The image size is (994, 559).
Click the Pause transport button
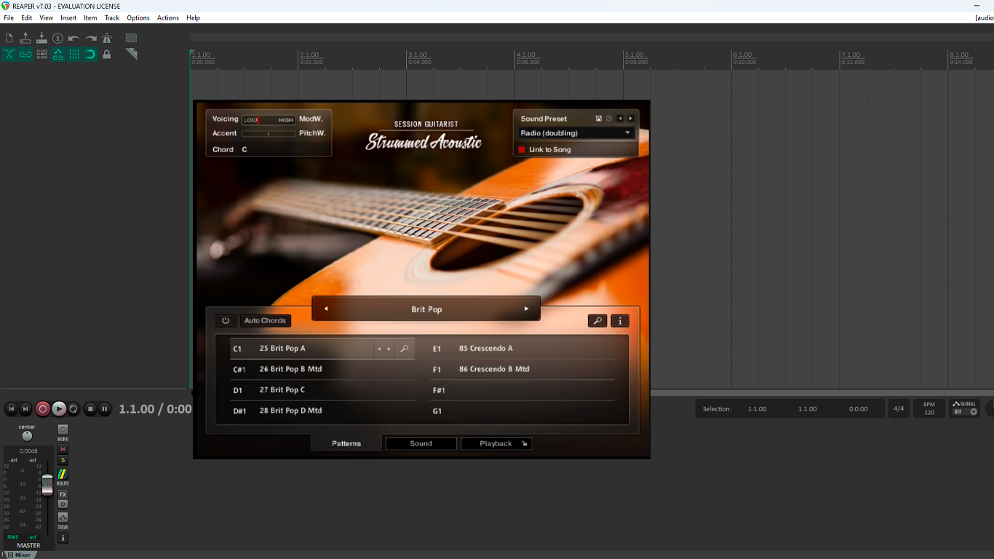(105, 409)
